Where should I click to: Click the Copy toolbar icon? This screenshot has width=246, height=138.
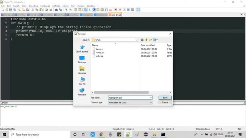pyautogui.click(x=37, y=10)
